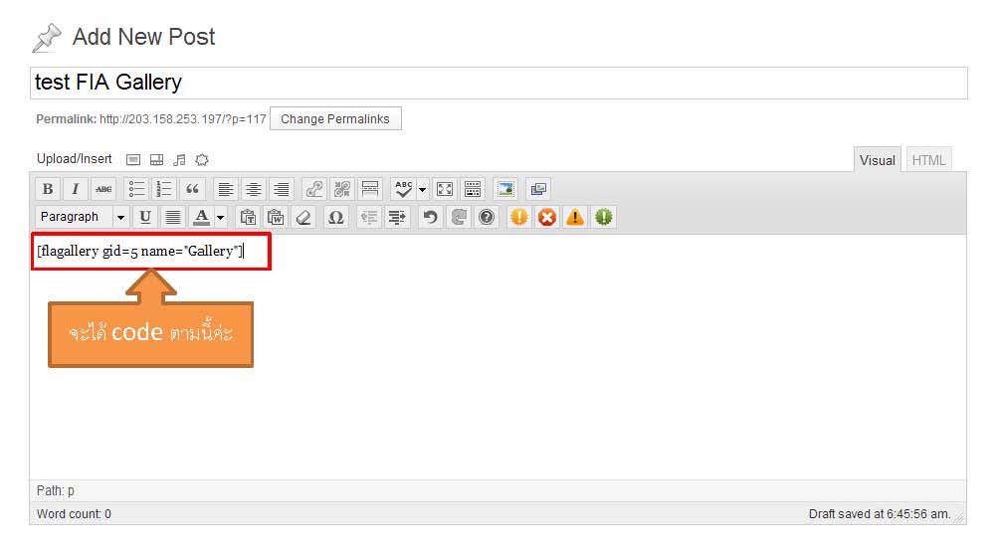Screen dimensions: 997x556
Task: Click the Change Permalinks button
Action: pyautogui.click(x=335, y=118)
